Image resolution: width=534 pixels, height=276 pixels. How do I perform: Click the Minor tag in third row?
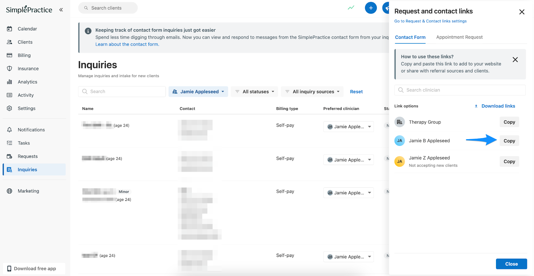tap(124, 192)
